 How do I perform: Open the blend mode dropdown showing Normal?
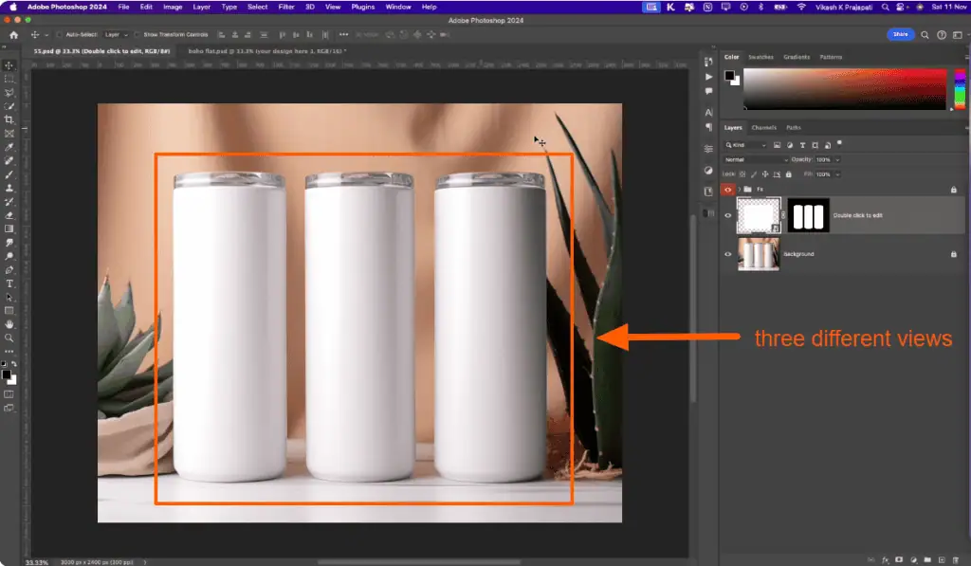coord(755,159)
